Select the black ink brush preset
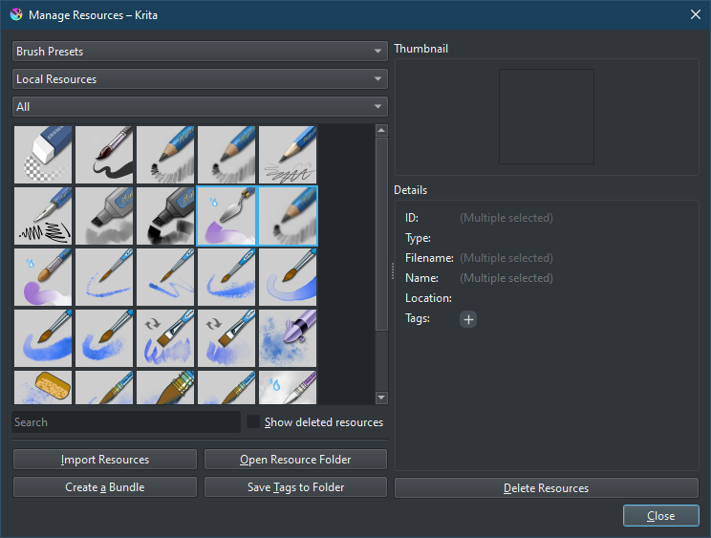This screenshot has height=538, width=711. click(x=104, y=154)
